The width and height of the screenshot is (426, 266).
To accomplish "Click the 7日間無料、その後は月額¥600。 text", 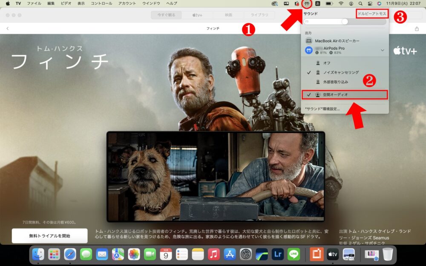I will pyautogui.click(x=50, y=222).
